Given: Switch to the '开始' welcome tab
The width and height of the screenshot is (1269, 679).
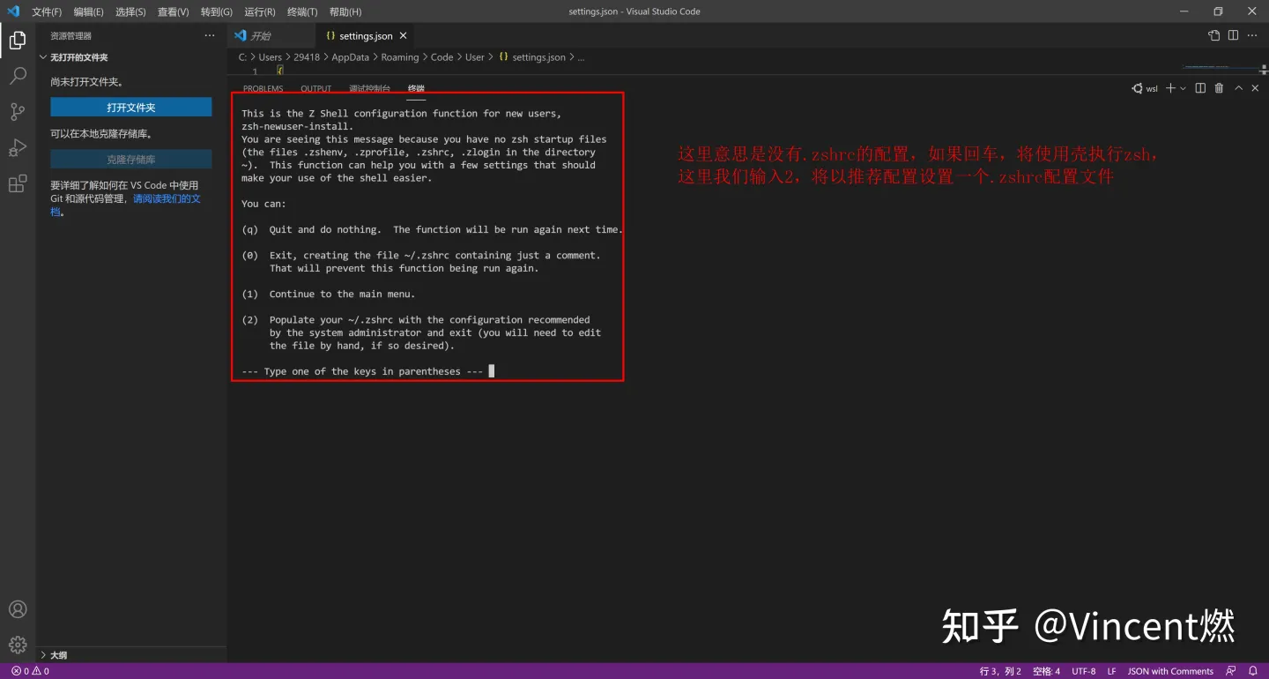Looking at the screenshot, I should [x=271, y=36].
